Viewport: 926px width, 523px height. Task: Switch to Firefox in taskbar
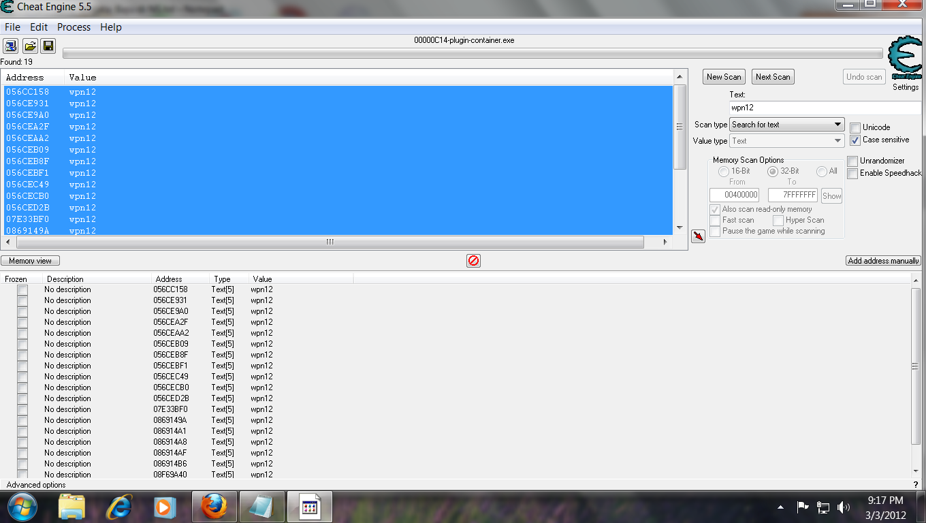(214, 507)
